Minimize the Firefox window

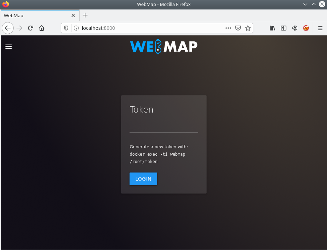305,4
